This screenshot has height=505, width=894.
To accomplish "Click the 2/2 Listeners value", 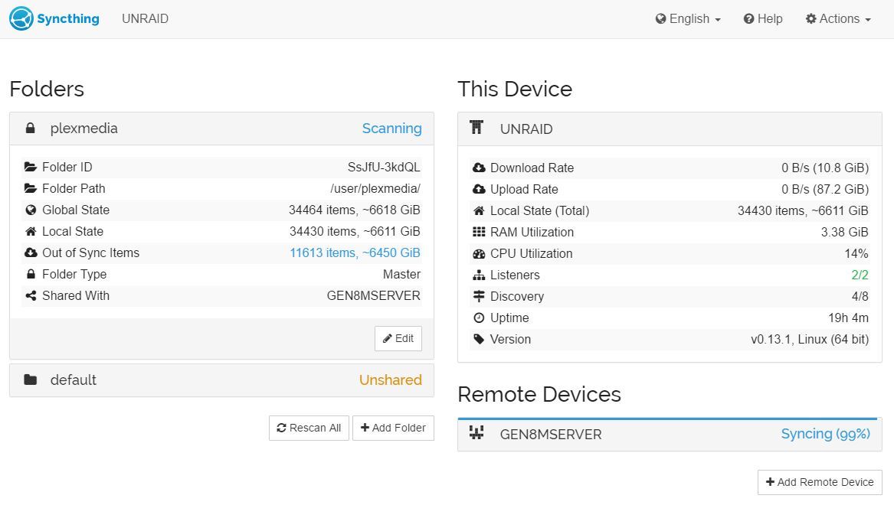I will [x=860, y=275].
